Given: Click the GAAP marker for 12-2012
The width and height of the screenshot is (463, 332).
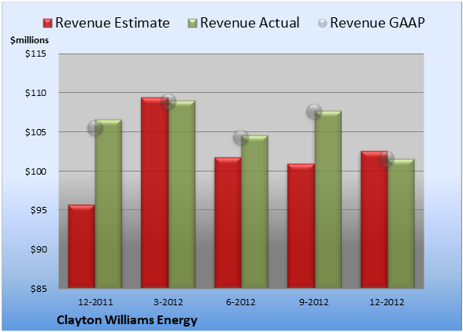Looking at the screenshot, I should 387,159.
